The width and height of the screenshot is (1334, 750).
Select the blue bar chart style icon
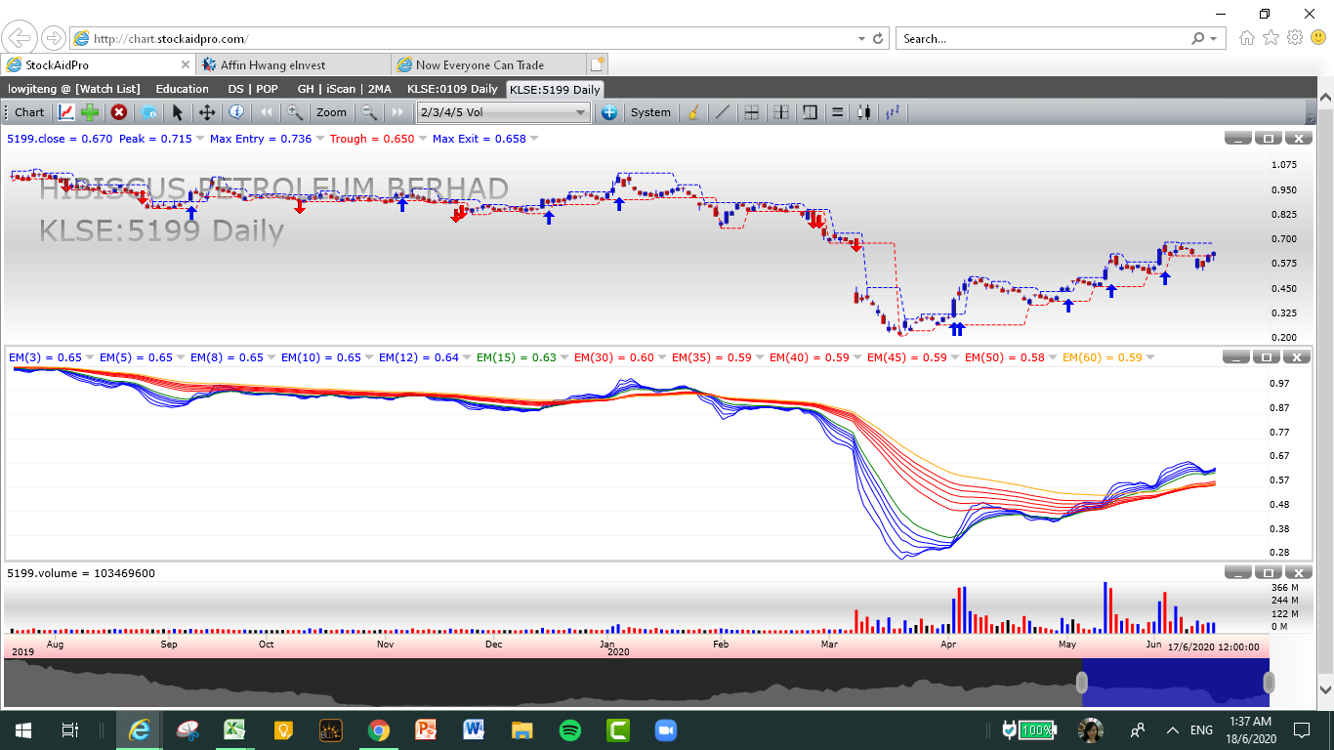tap(893, 112)
